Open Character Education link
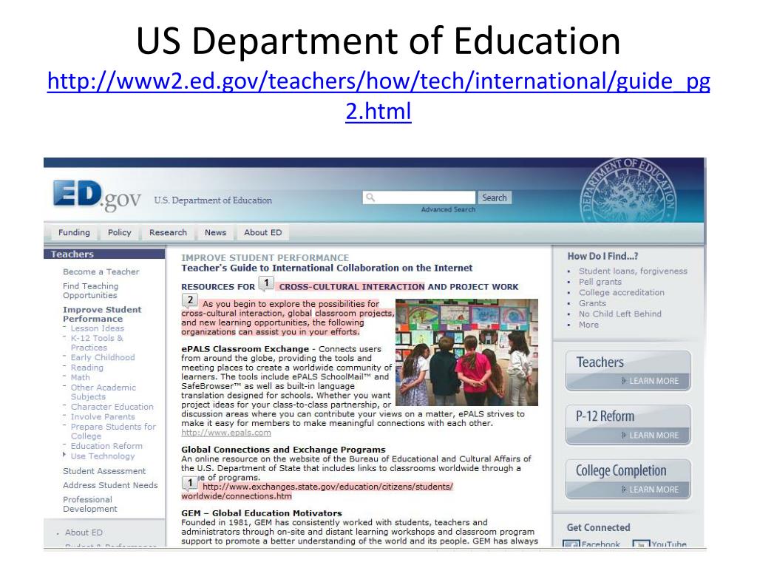 point(112,407)
